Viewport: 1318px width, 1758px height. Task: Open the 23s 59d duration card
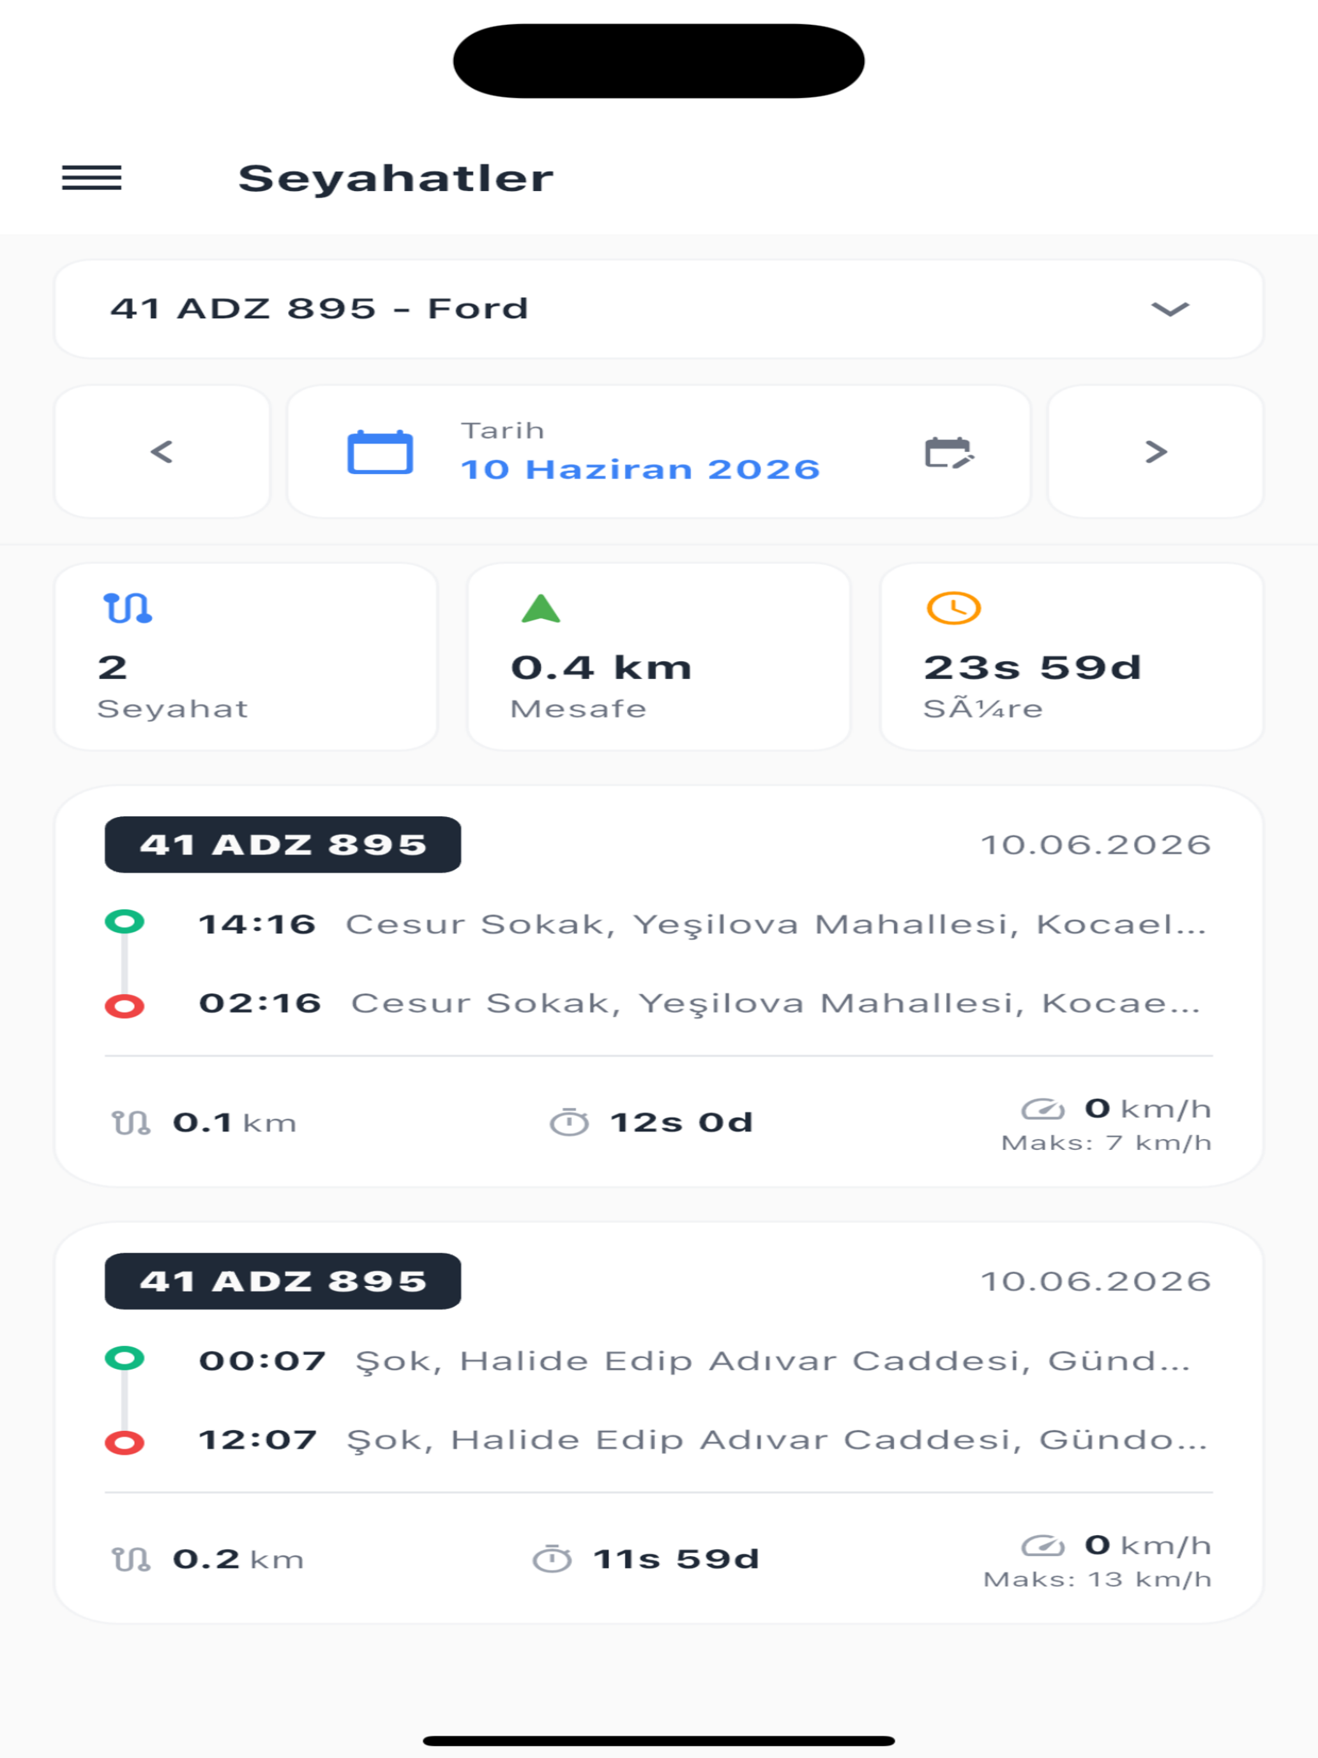tap(1072, 657)
